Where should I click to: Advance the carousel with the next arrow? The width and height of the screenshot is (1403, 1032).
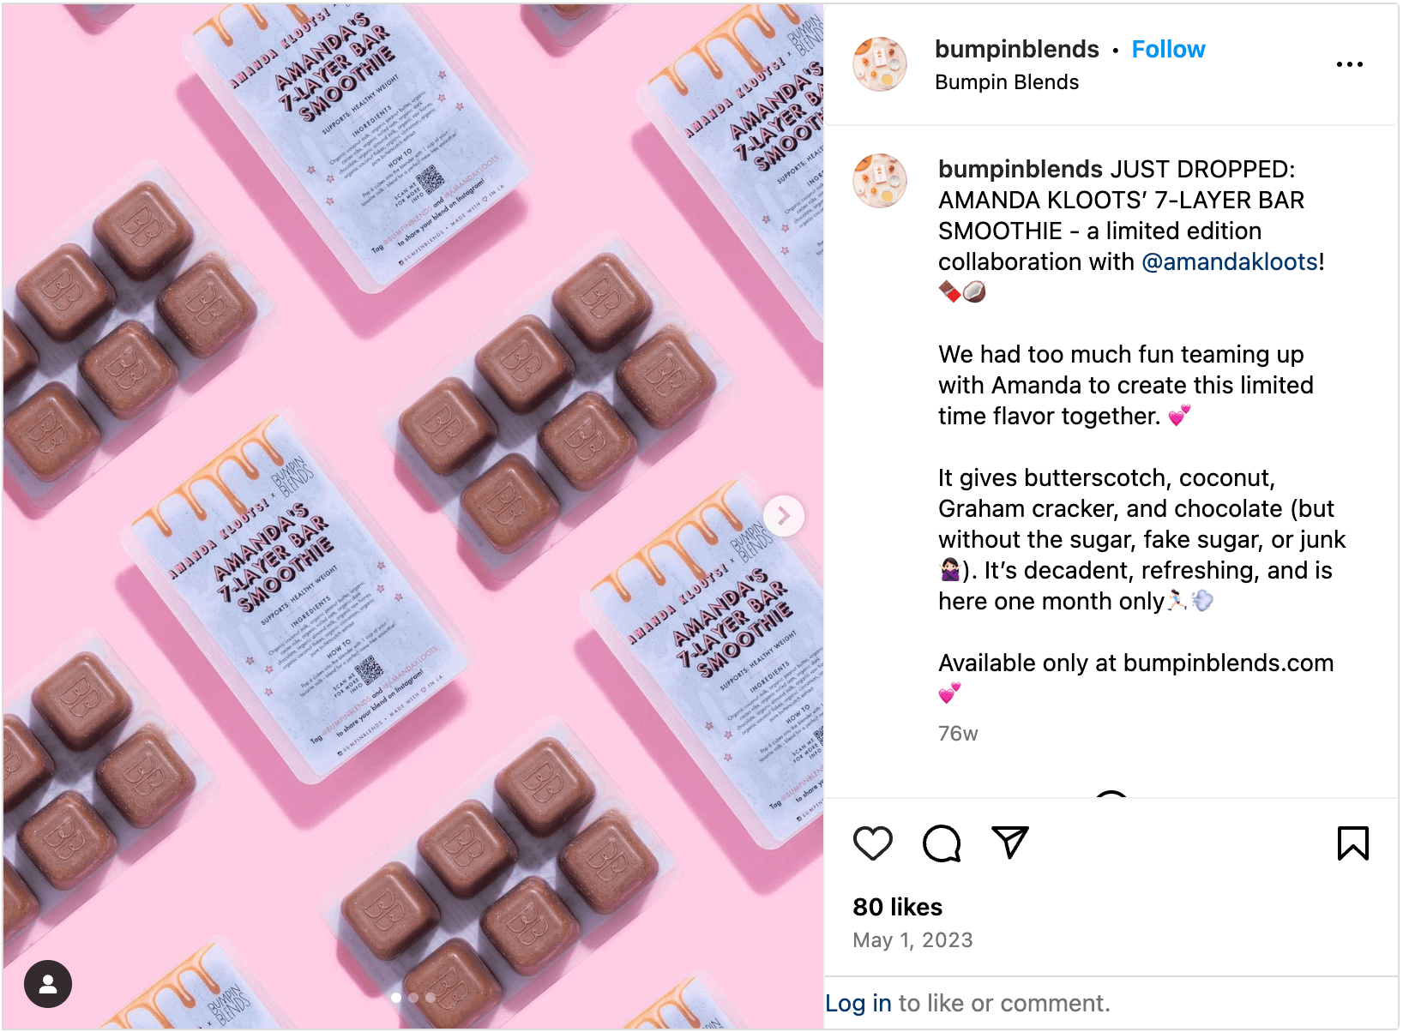coord(783,516)
